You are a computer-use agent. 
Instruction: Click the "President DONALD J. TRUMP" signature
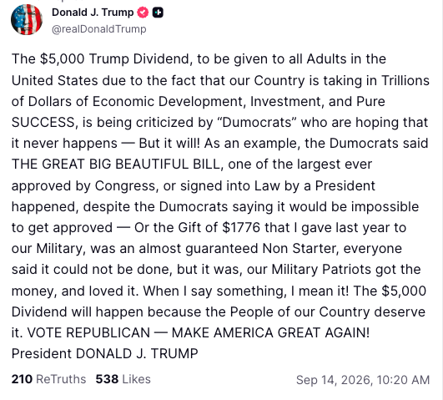pos(105,354)
